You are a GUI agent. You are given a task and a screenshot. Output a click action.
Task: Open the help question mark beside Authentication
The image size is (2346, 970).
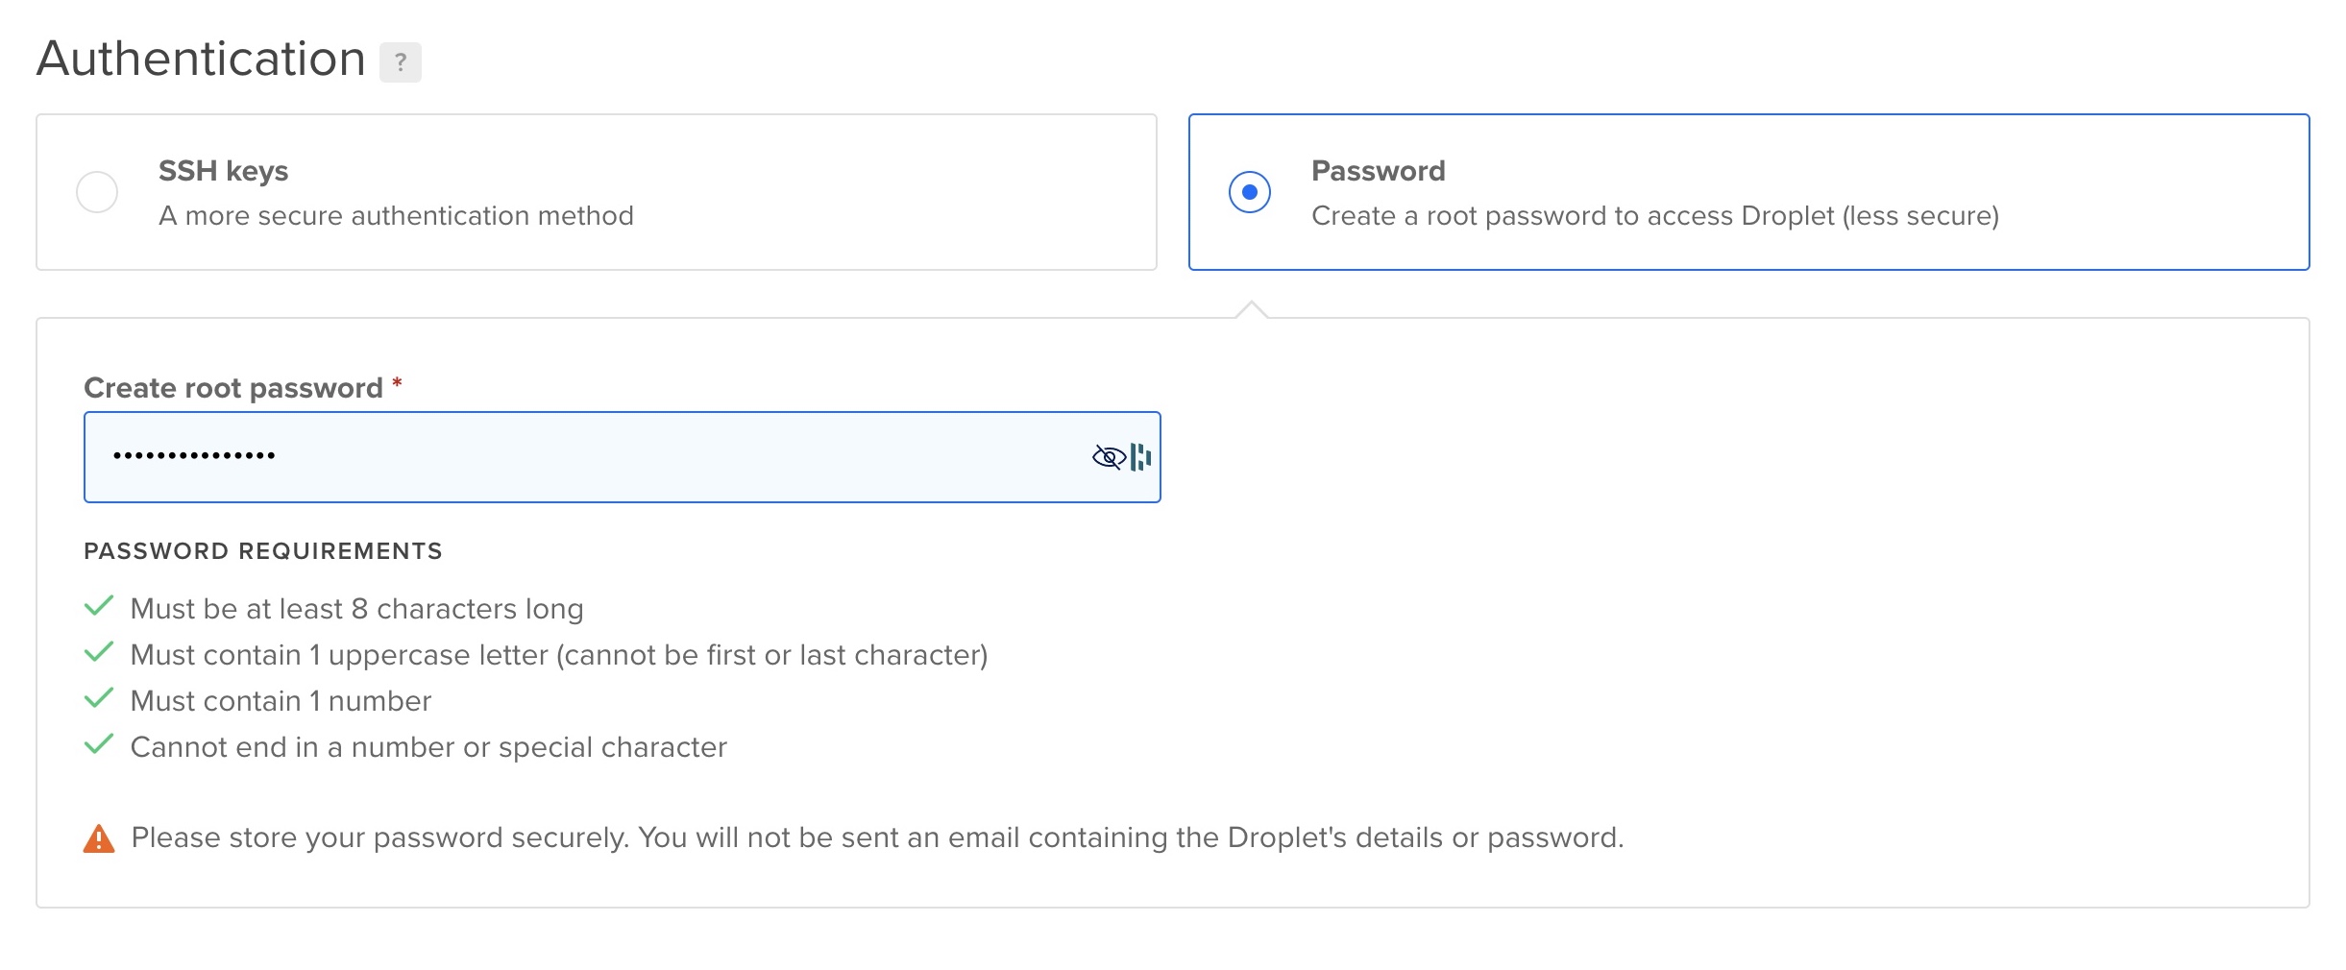400,62
